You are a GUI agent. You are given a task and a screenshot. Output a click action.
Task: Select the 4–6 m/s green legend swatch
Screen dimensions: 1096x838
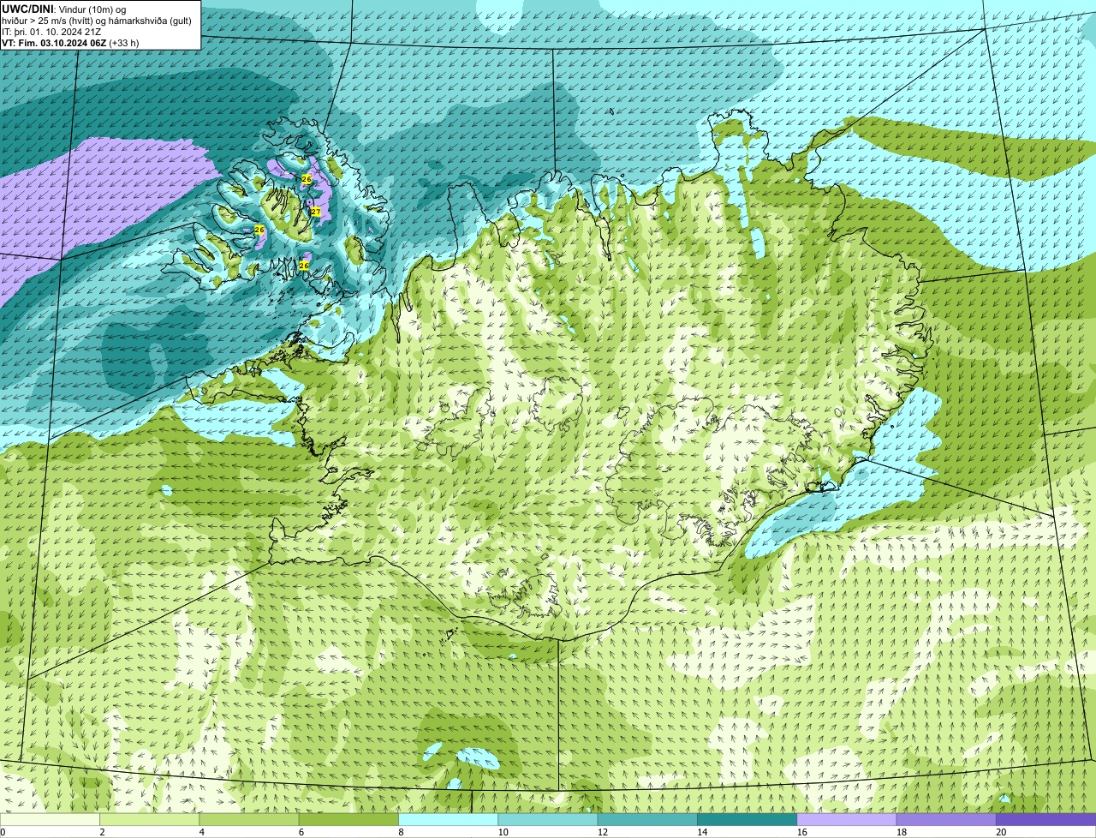(x=249, y=820)
